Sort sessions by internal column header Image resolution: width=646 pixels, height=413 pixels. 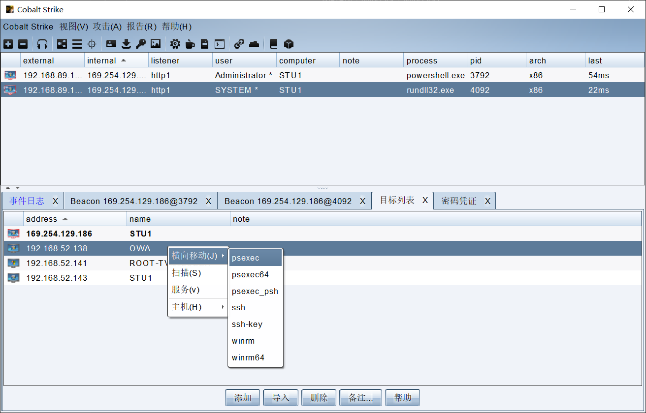coord(116,60)
